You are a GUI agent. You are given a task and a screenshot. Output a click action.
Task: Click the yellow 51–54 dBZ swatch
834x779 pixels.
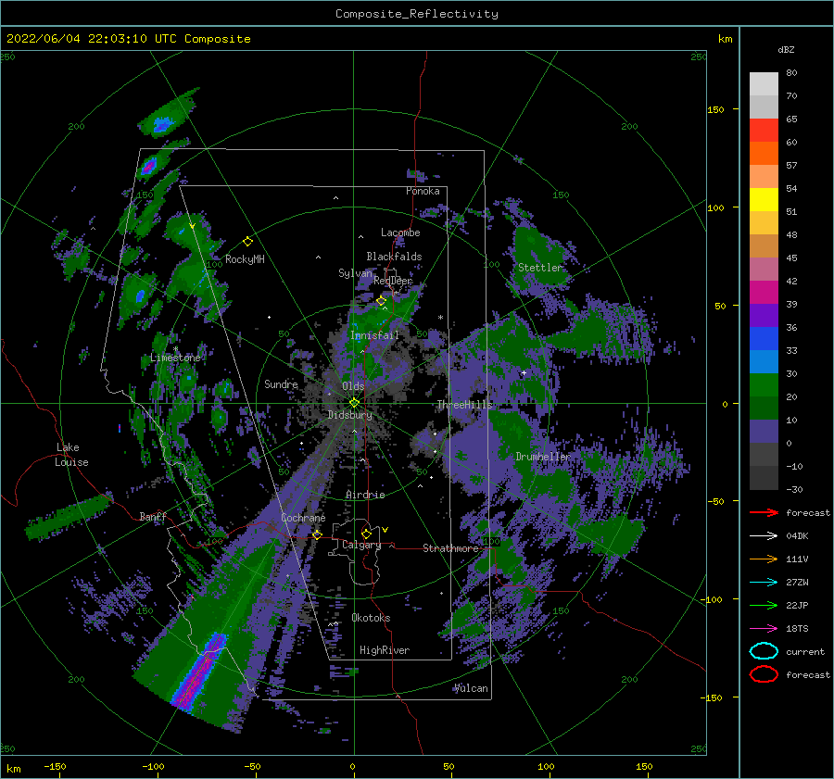pyautogui.click(x=764, y=200)
